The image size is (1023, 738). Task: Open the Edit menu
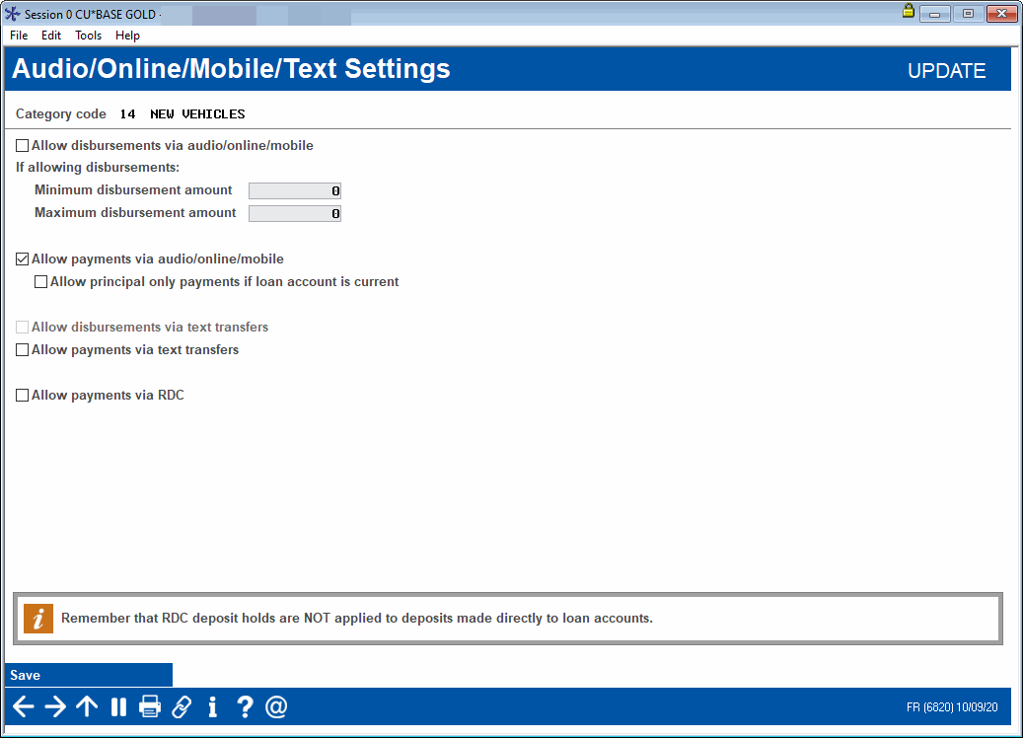(x=51, y=36)
